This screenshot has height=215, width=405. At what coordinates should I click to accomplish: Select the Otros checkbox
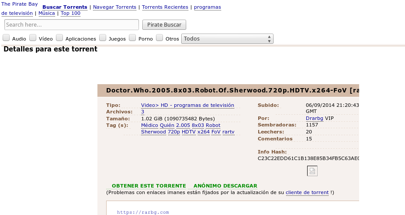tap(159, 38)
